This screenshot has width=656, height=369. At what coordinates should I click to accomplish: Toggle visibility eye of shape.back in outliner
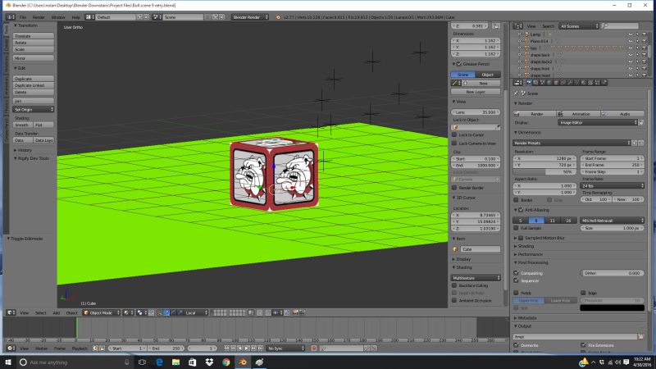[631, 55]
